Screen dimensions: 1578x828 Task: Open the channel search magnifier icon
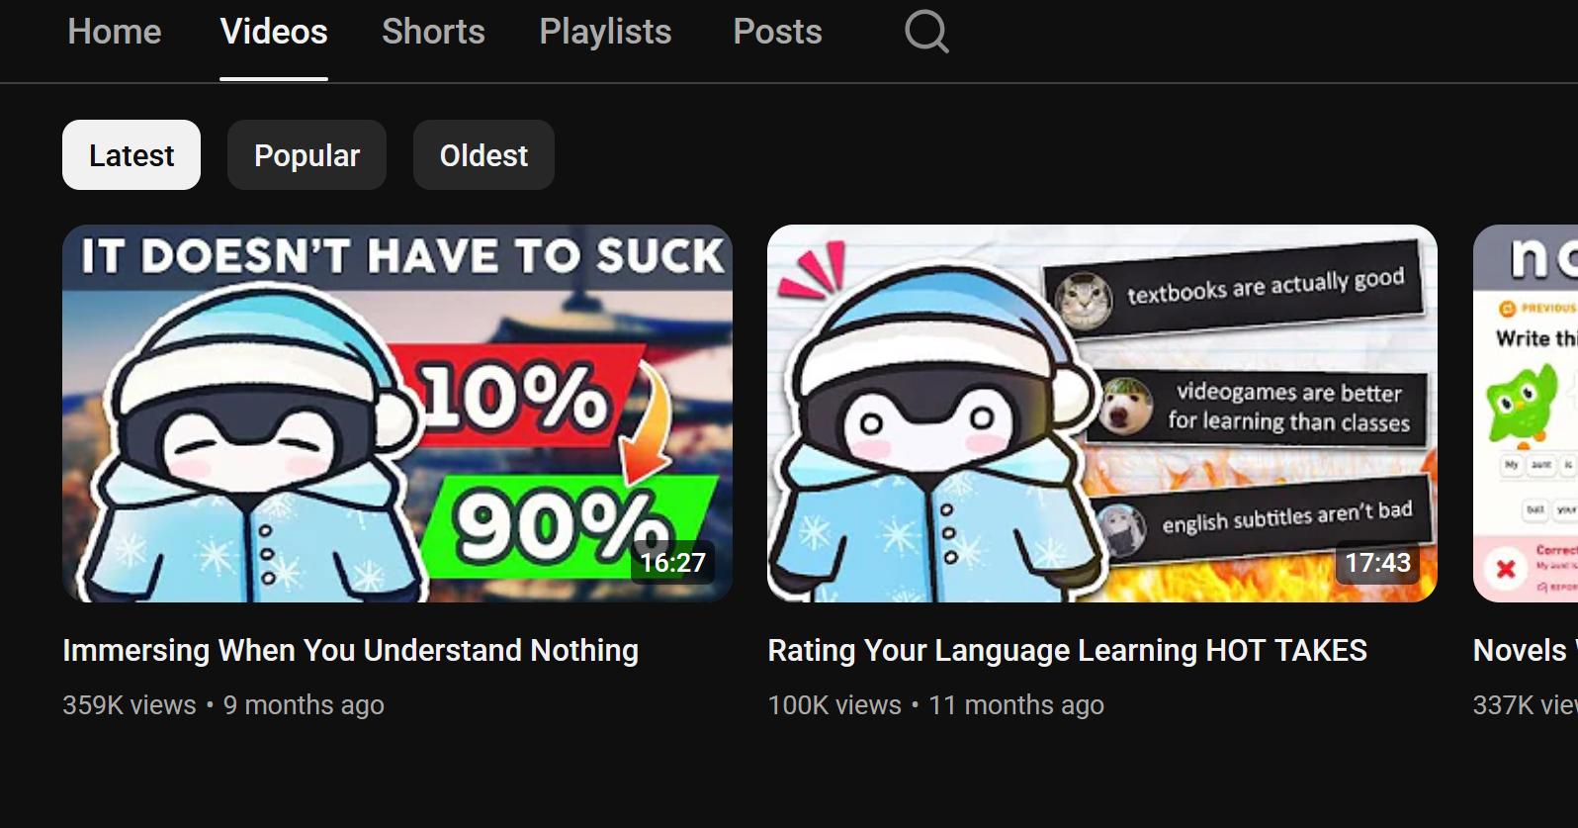[926, 32]
